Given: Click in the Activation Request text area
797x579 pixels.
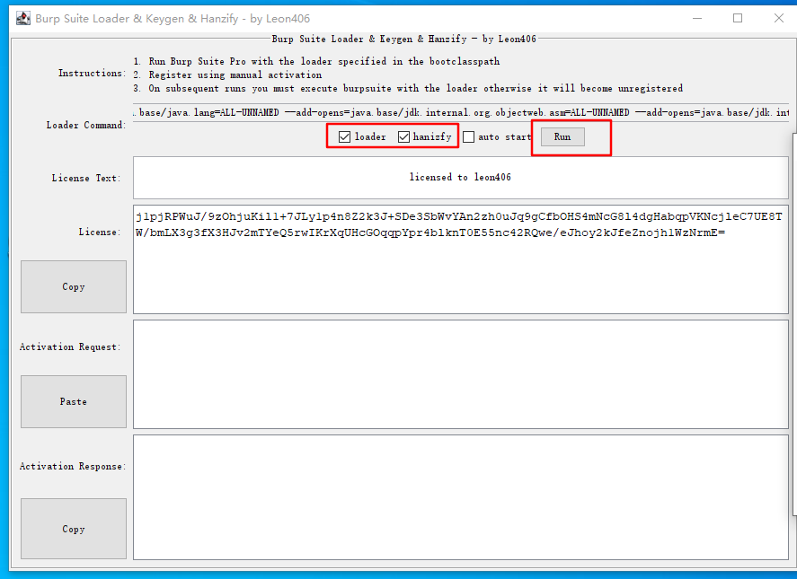Looking at the screenshot, I should (x=461, y=374).
